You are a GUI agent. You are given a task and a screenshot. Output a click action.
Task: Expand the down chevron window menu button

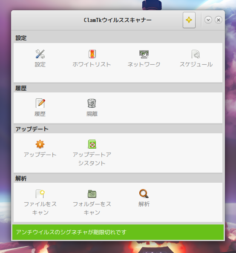click(x=208, y=20)
